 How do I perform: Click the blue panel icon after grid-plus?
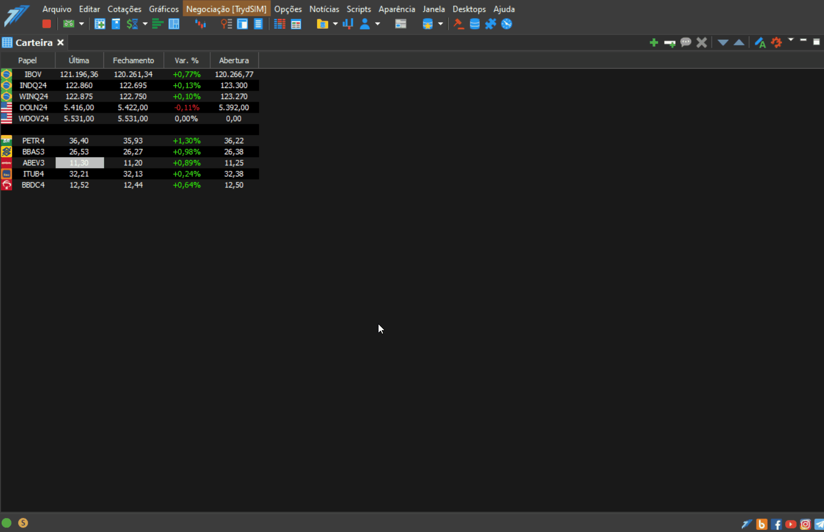[x=116, y=24]
